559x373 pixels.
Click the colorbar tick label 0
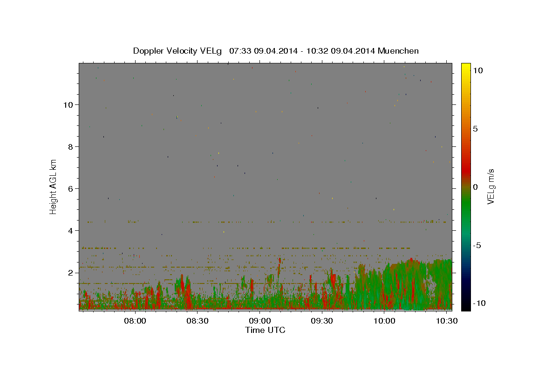point(475,187)
